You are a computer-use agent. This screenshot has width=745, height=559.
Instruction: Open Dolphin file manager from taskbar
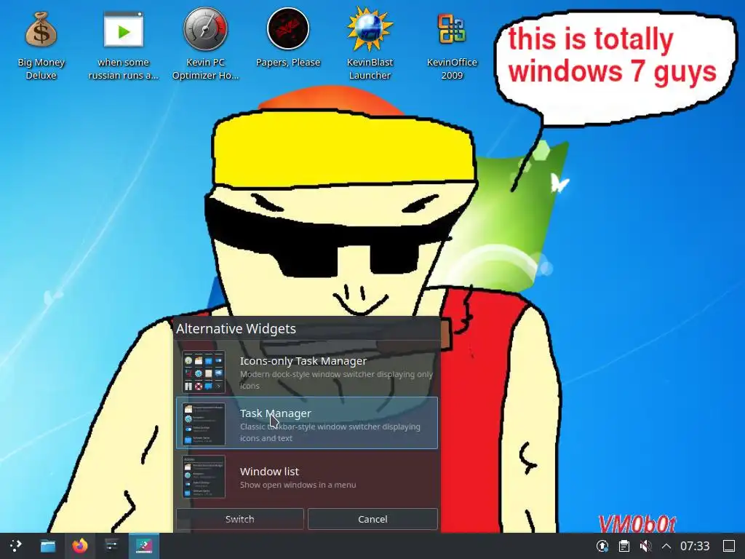(47, 546)
